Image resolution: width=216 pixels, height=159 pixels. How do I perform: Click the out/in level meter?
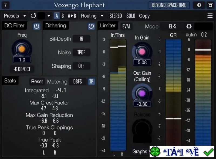click(x=203, y=92)
